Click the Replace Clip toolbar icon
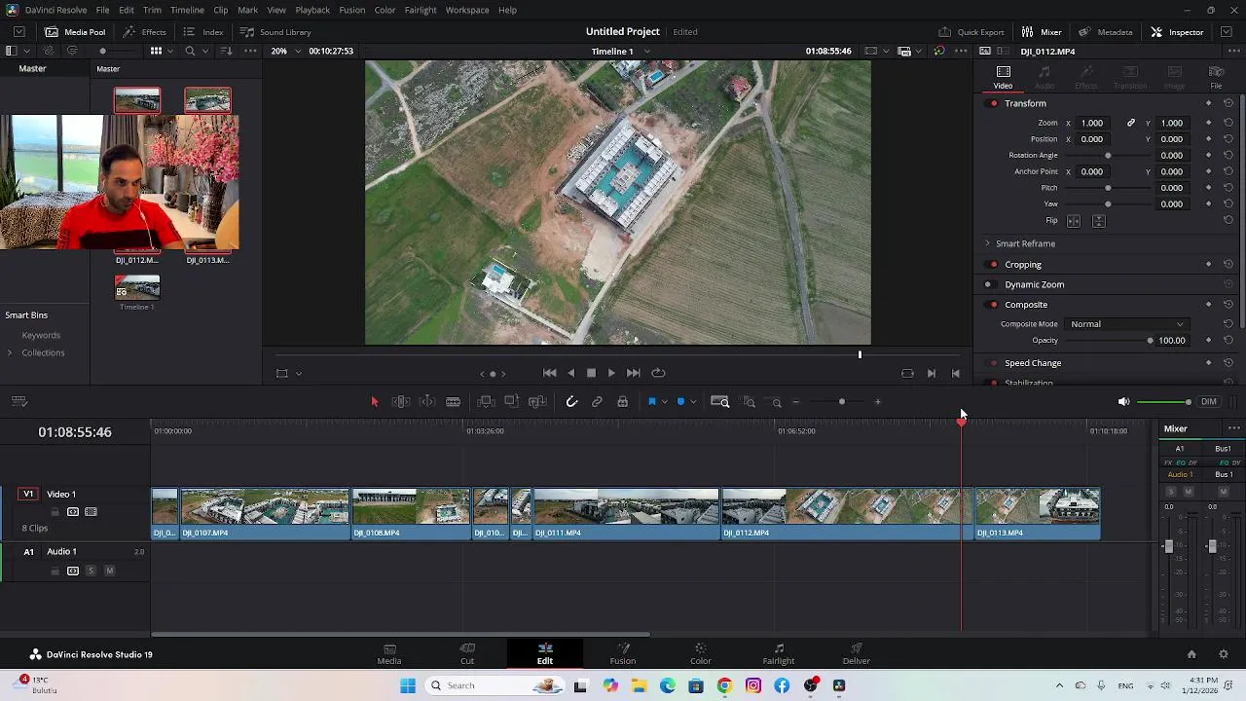 (x=537, y=402)
